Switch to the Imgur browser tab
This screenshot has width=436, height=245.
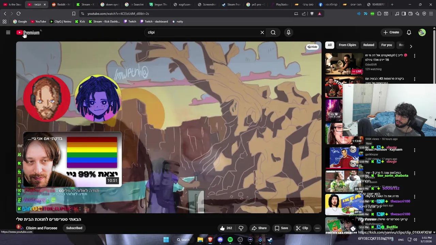[x=158, y=4]
